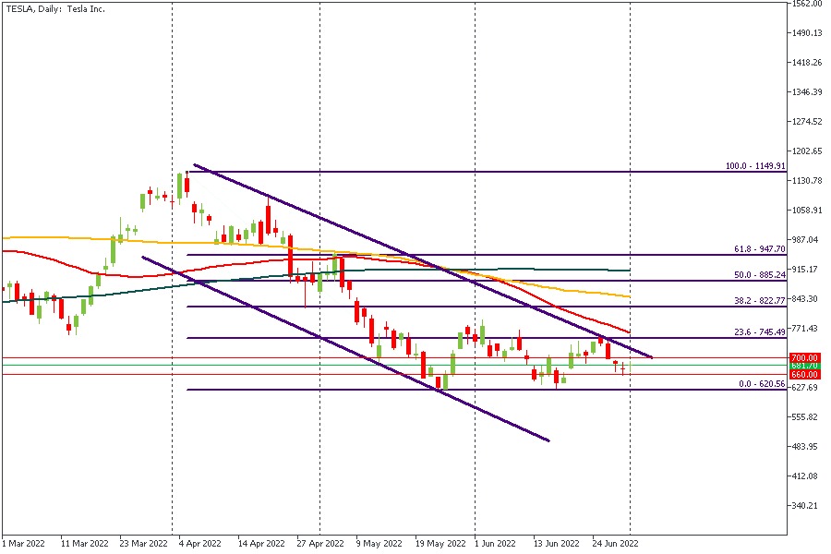The image size is (831, 554).
Task: Click the 1 Mar 2022 date label
Action: (x=24, y=544)
